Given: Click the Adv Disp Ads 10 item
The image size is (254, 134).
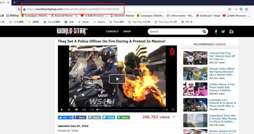Looking at the screenshot, I should pos(139,22).
